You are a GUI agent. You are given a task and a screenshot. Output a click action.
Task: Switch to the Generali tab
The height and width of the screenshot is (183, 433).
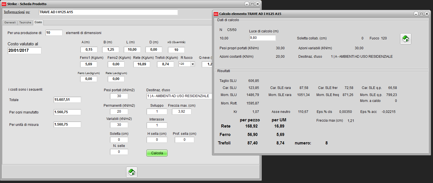click(10, 22)
